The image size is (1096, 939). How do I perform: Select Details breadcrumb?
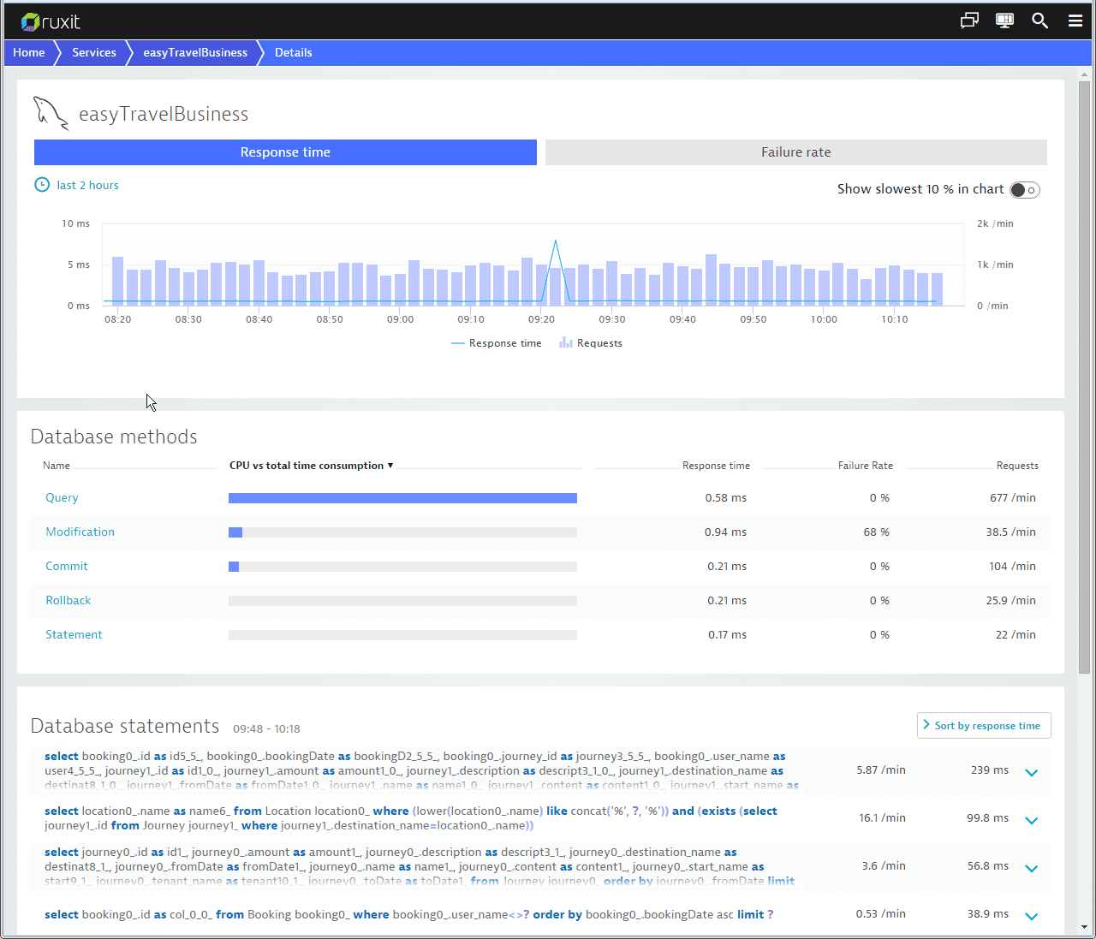293,52
